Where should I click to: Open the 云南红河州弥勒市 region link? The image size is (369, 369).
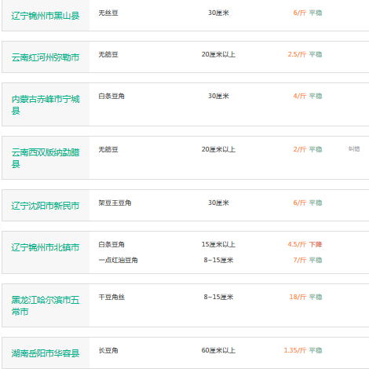tap(46, 57)
